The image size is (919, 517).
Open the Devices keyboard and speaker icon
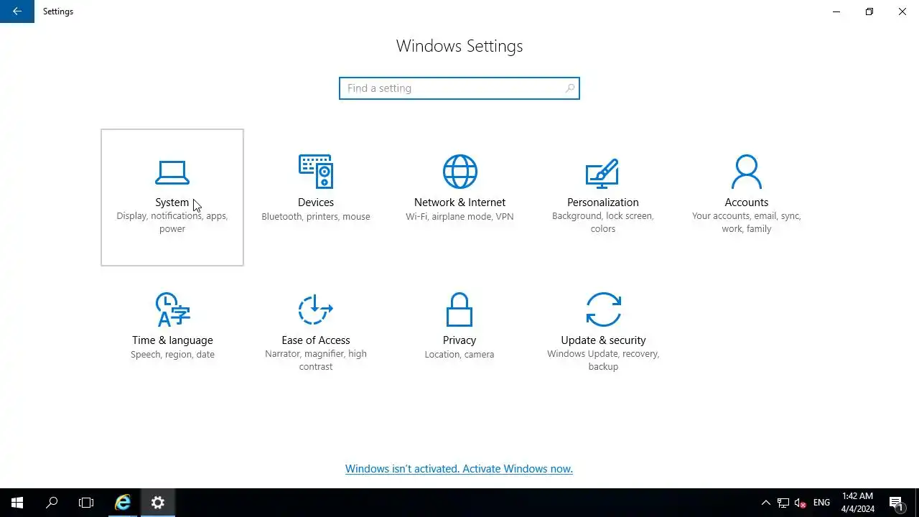click(316, 172)
